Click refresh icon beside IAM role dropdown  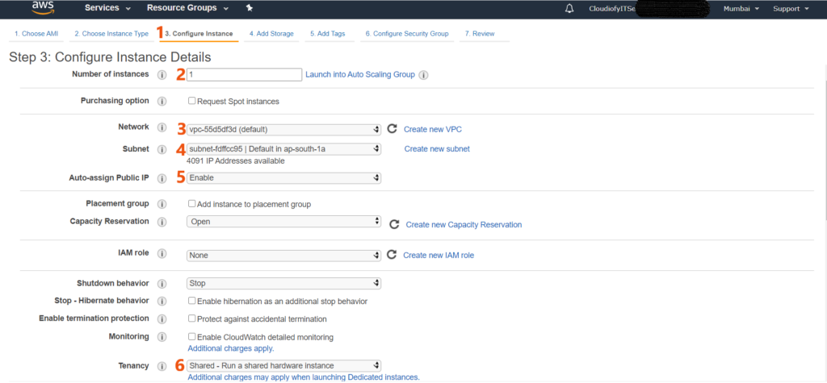click(x=392, y=255)
